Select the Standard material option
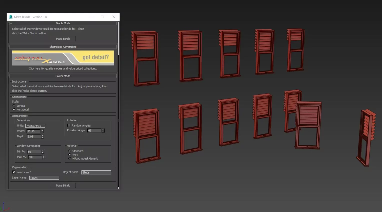 [x=70, y=151]
